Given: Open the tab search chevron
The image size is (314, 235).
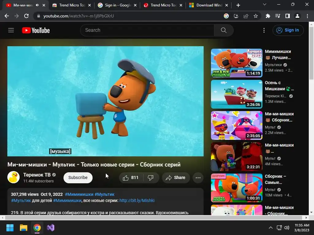Looking at the screenshot, I should pos(265,4).
